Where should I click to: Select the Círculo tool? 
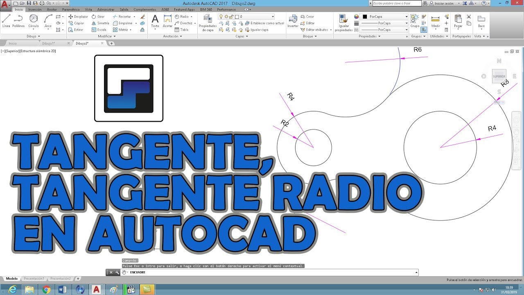(x=34, y=21)
